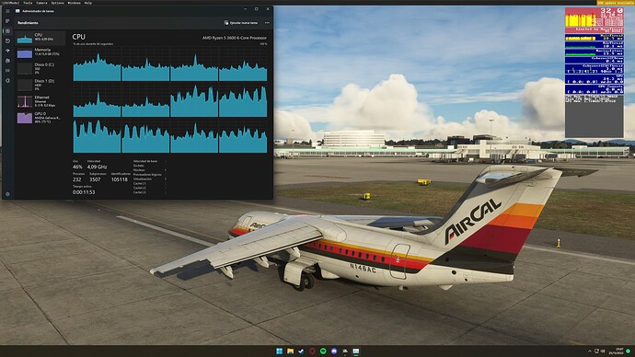635x357 pixels.
Task: Click SDK update available notice
Action: click(616, 3)
